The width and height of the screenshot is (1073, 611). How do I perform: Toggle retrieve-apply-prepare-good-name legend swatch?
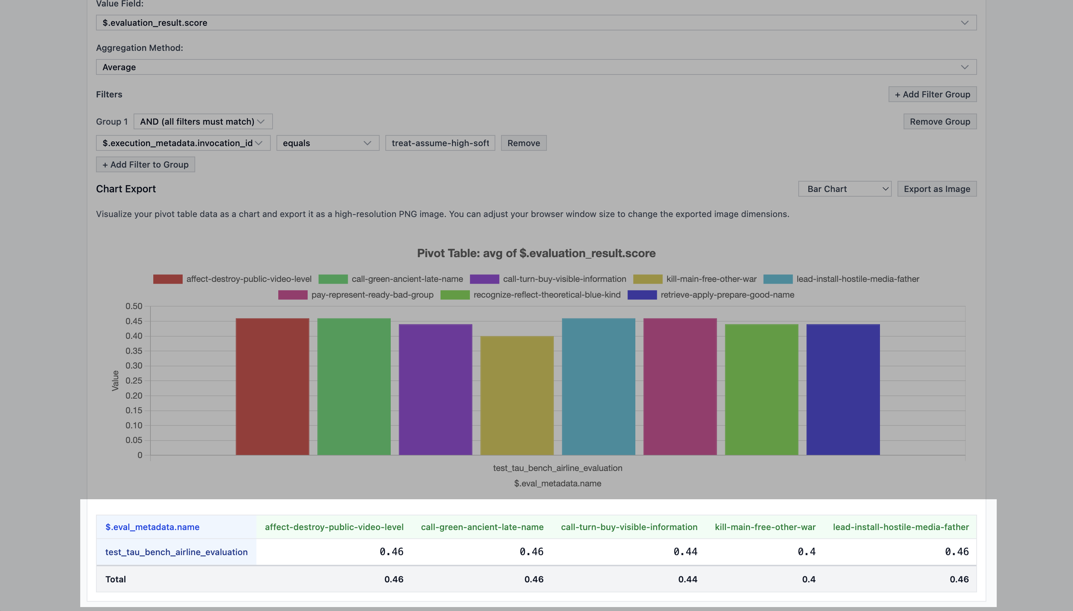point(642,295)
